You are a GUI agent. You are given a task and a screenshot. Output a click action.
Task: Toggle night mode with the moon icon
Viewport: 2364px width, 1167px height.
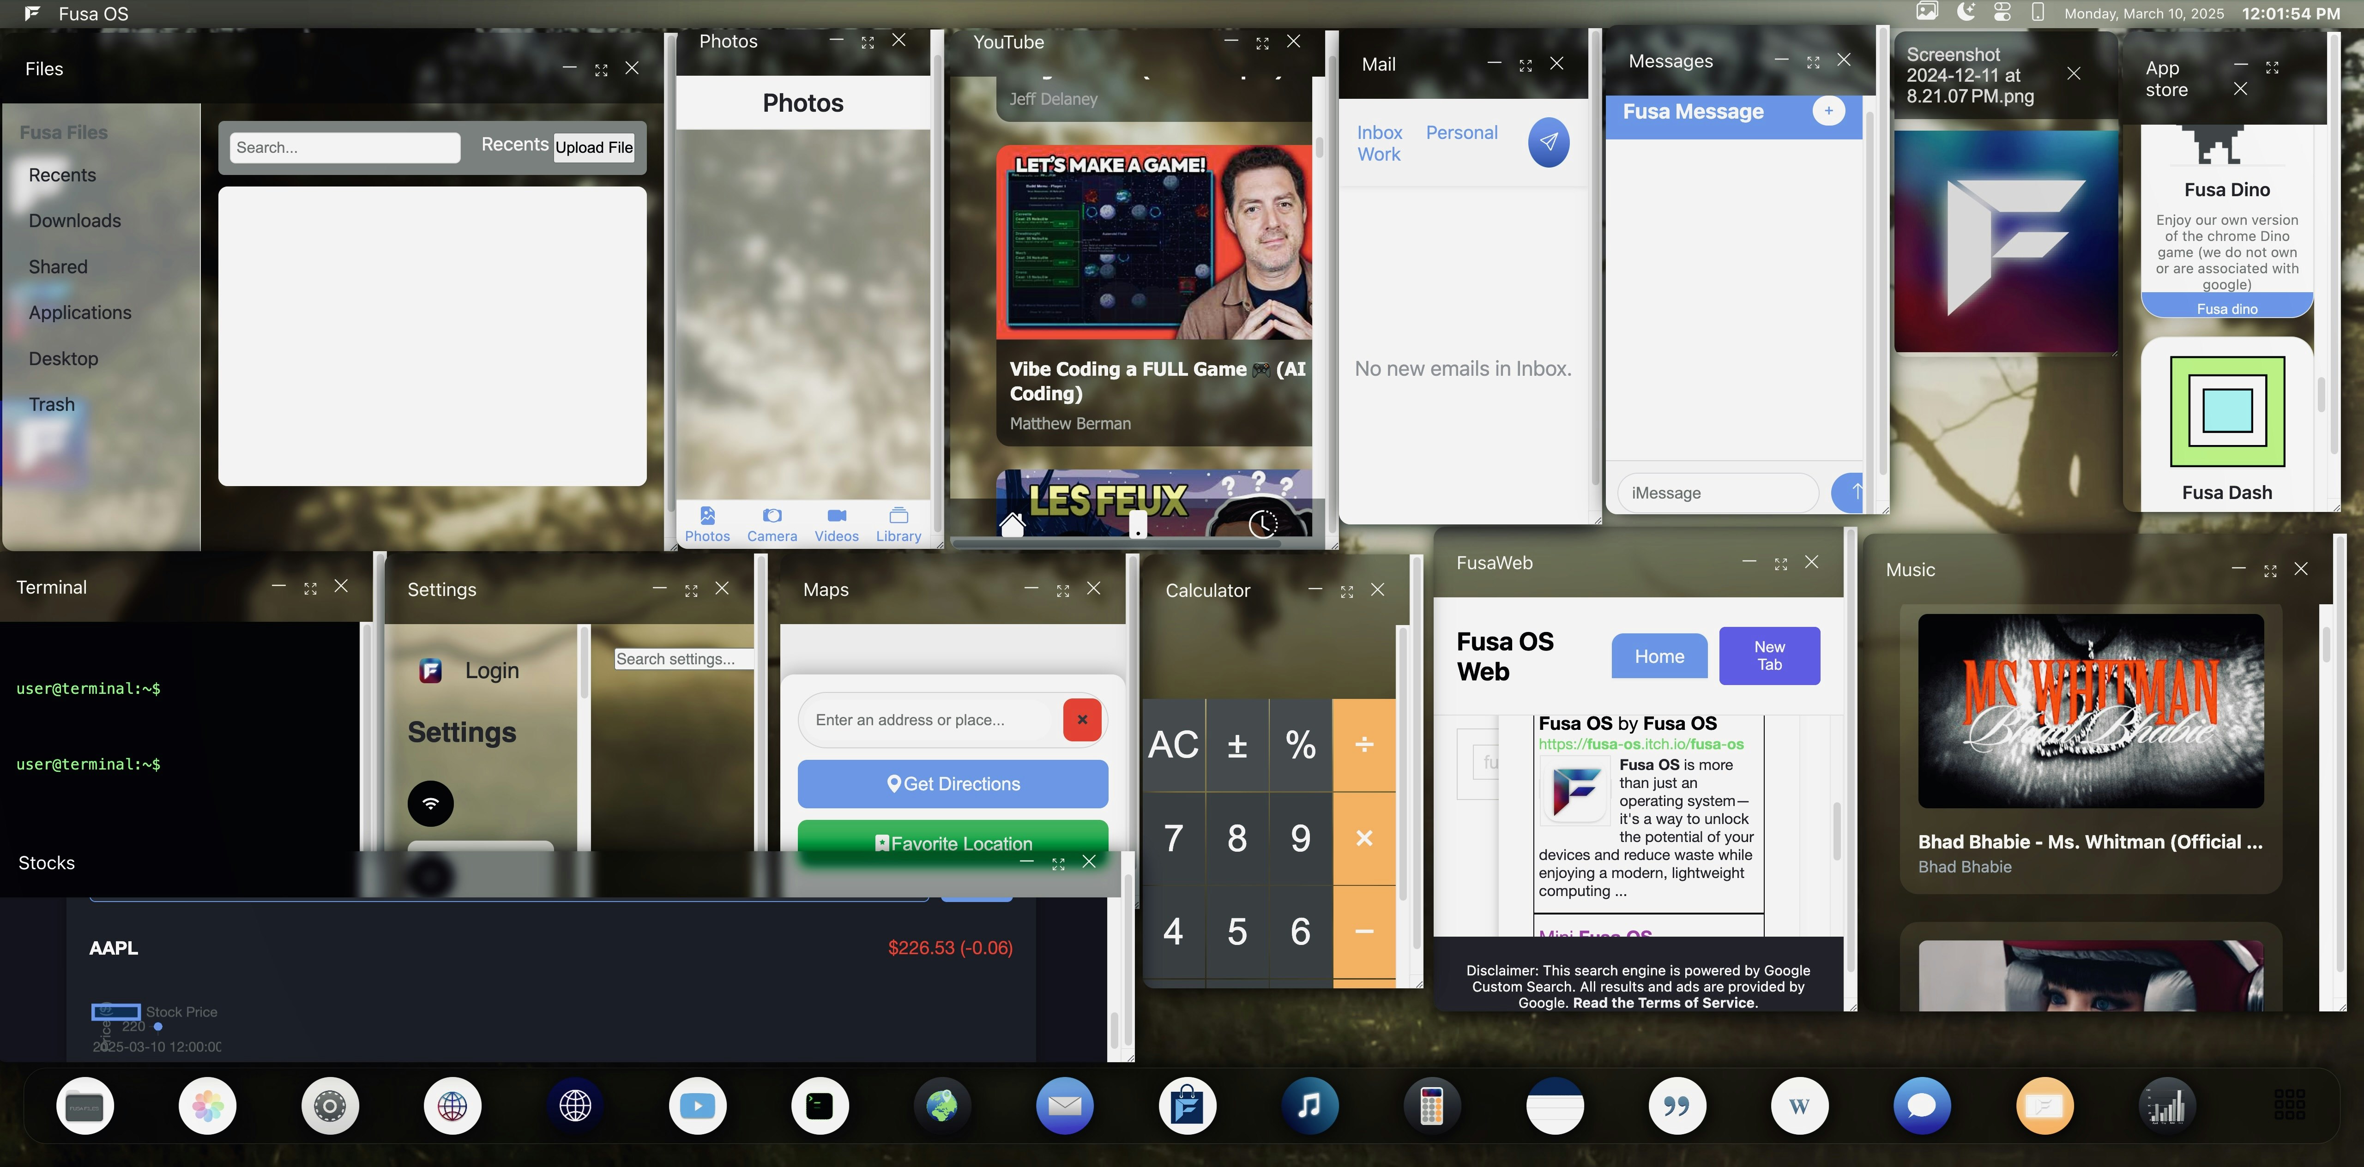click(x=1966, y=12)
